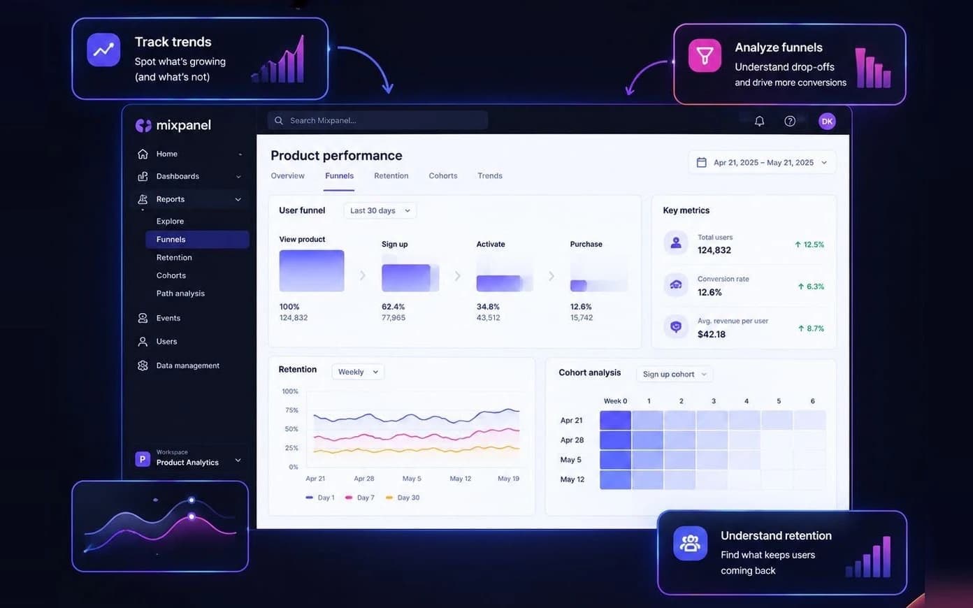Click the Track trends callout icon
The image size is (973, 608).
click(x=103, y=50)
